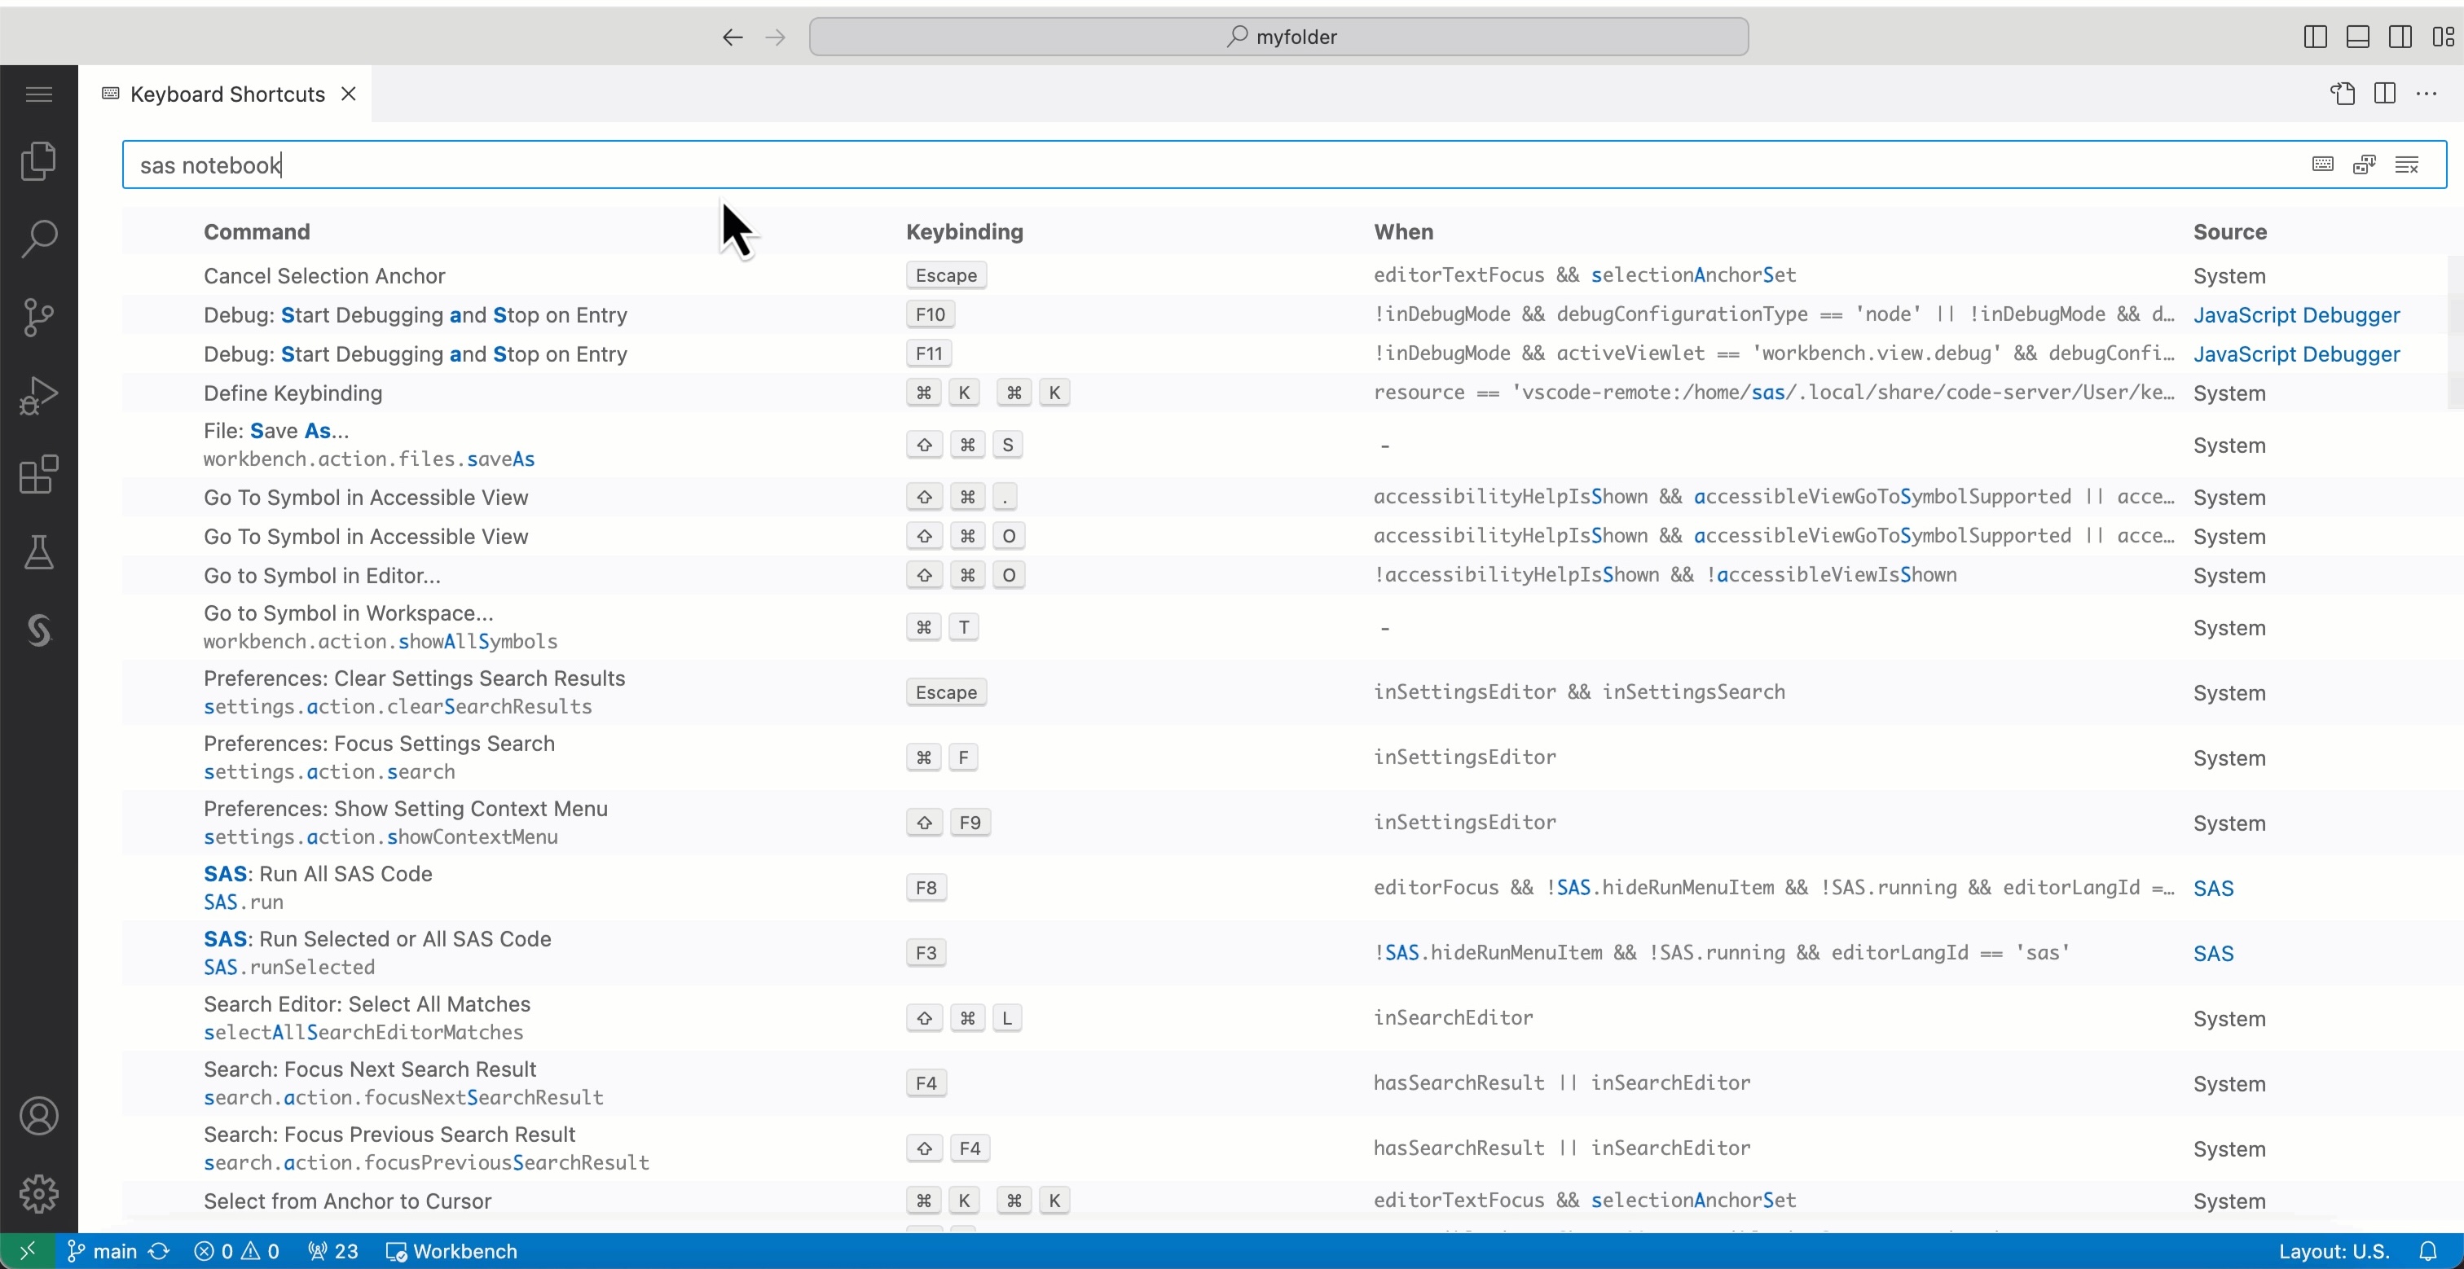Image resolution: width=2464 pixels, height=1269 pixels.
Task: Open main branch picker in status bar
Action: click(103, 1251)
